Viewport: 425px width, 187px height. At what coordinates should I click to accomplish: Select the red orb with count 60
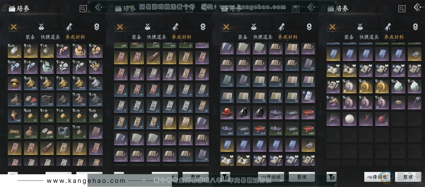click(x=227, y=112)
